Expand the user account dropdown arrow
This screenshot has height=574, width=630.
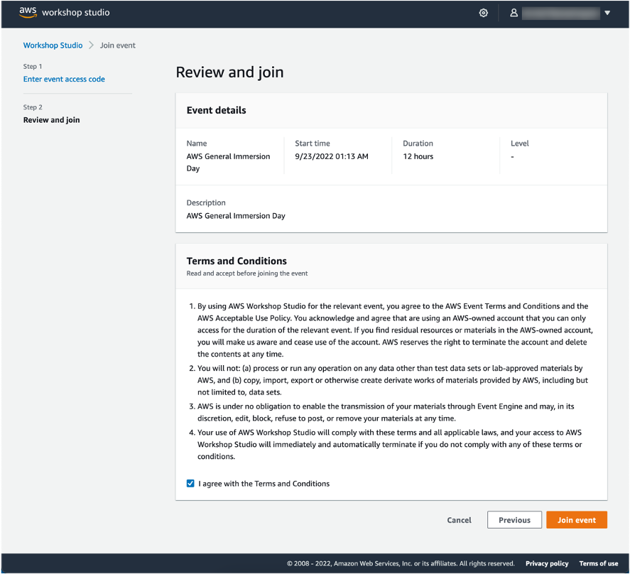pyautogui.click(x=607, y=13)
